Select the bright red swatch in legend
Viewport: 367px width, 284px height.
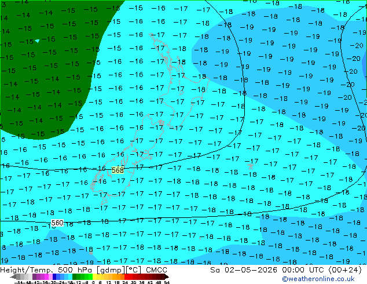click(126, 276)
